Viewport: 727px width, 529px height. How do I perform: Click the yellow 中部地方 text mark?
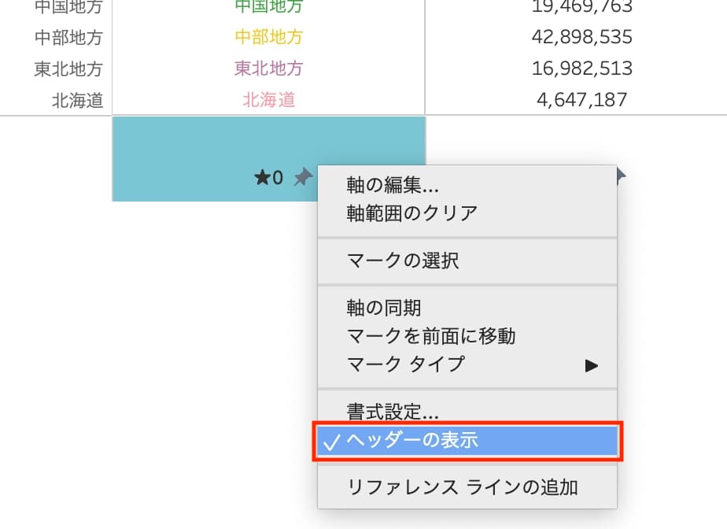268,37
